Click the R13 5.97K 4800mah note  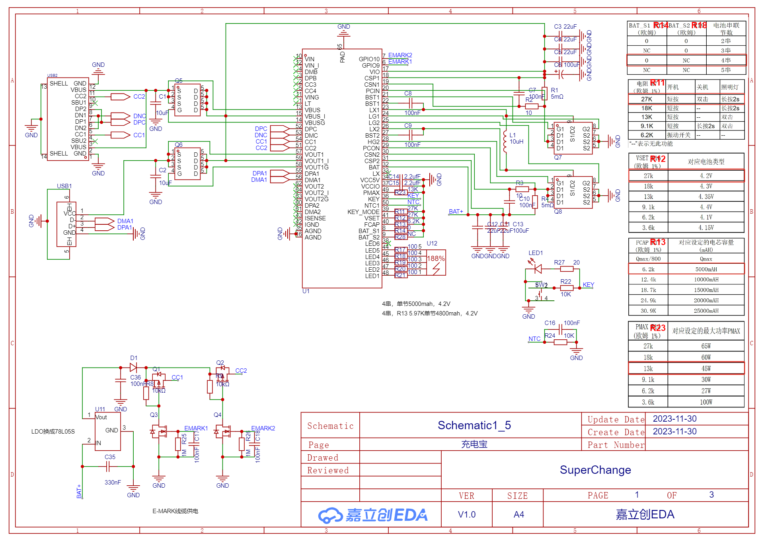point(430,313)
